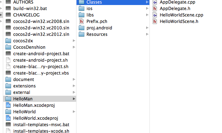Viewport: 222px width, 133px height.
Task: Expand the document folder arrow
Action: (x=74, y=79)
